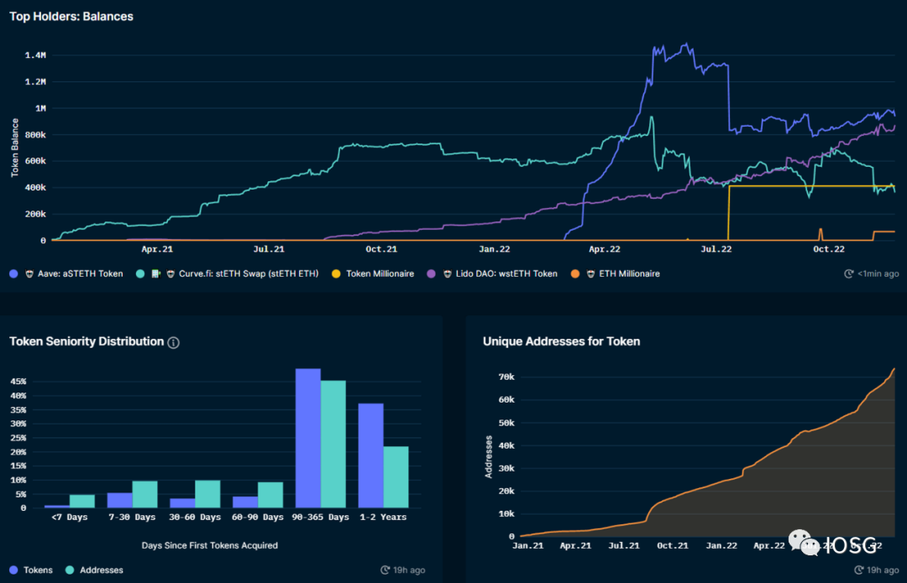This screenshot has height=583, width=907.
Task: Click the WeChat IOSG watermark logo
Action: (x=838, y=544)
